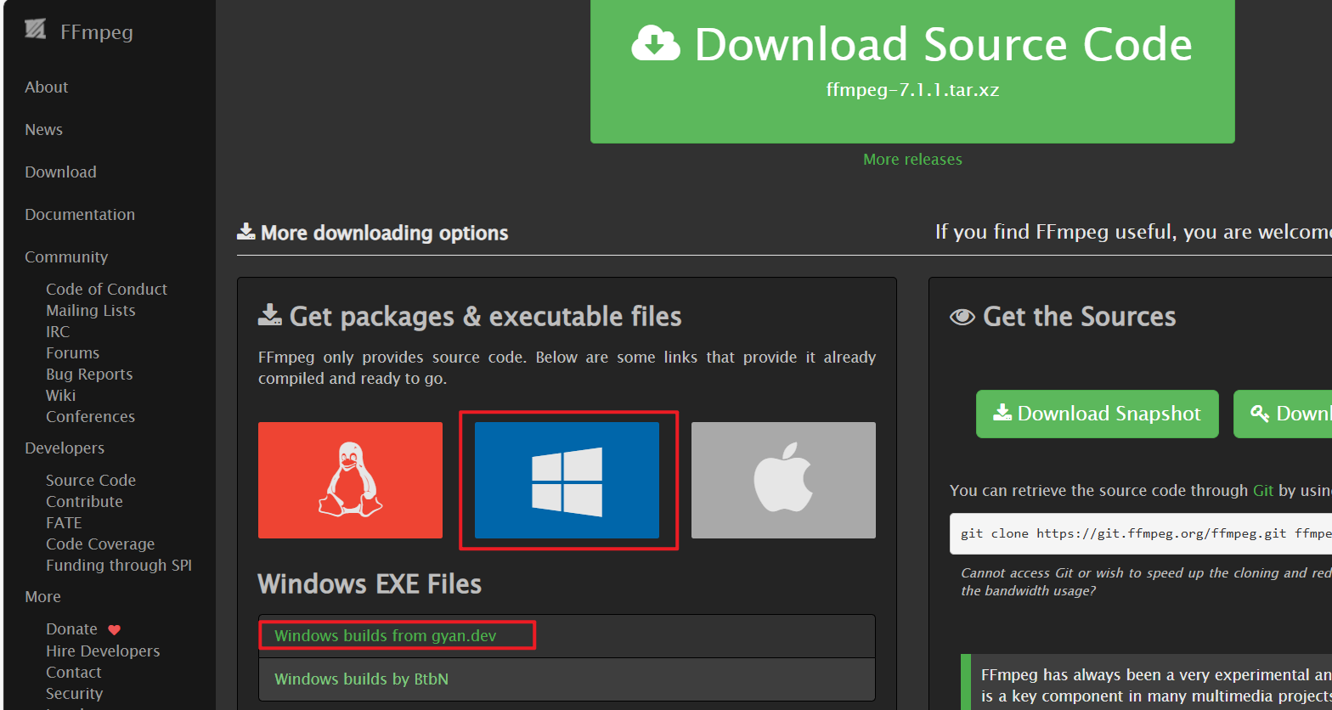Image resolution: width=1332 pixels, height=710 pixels.
Task: Open Hire Developers link
Action: point(103,651)
